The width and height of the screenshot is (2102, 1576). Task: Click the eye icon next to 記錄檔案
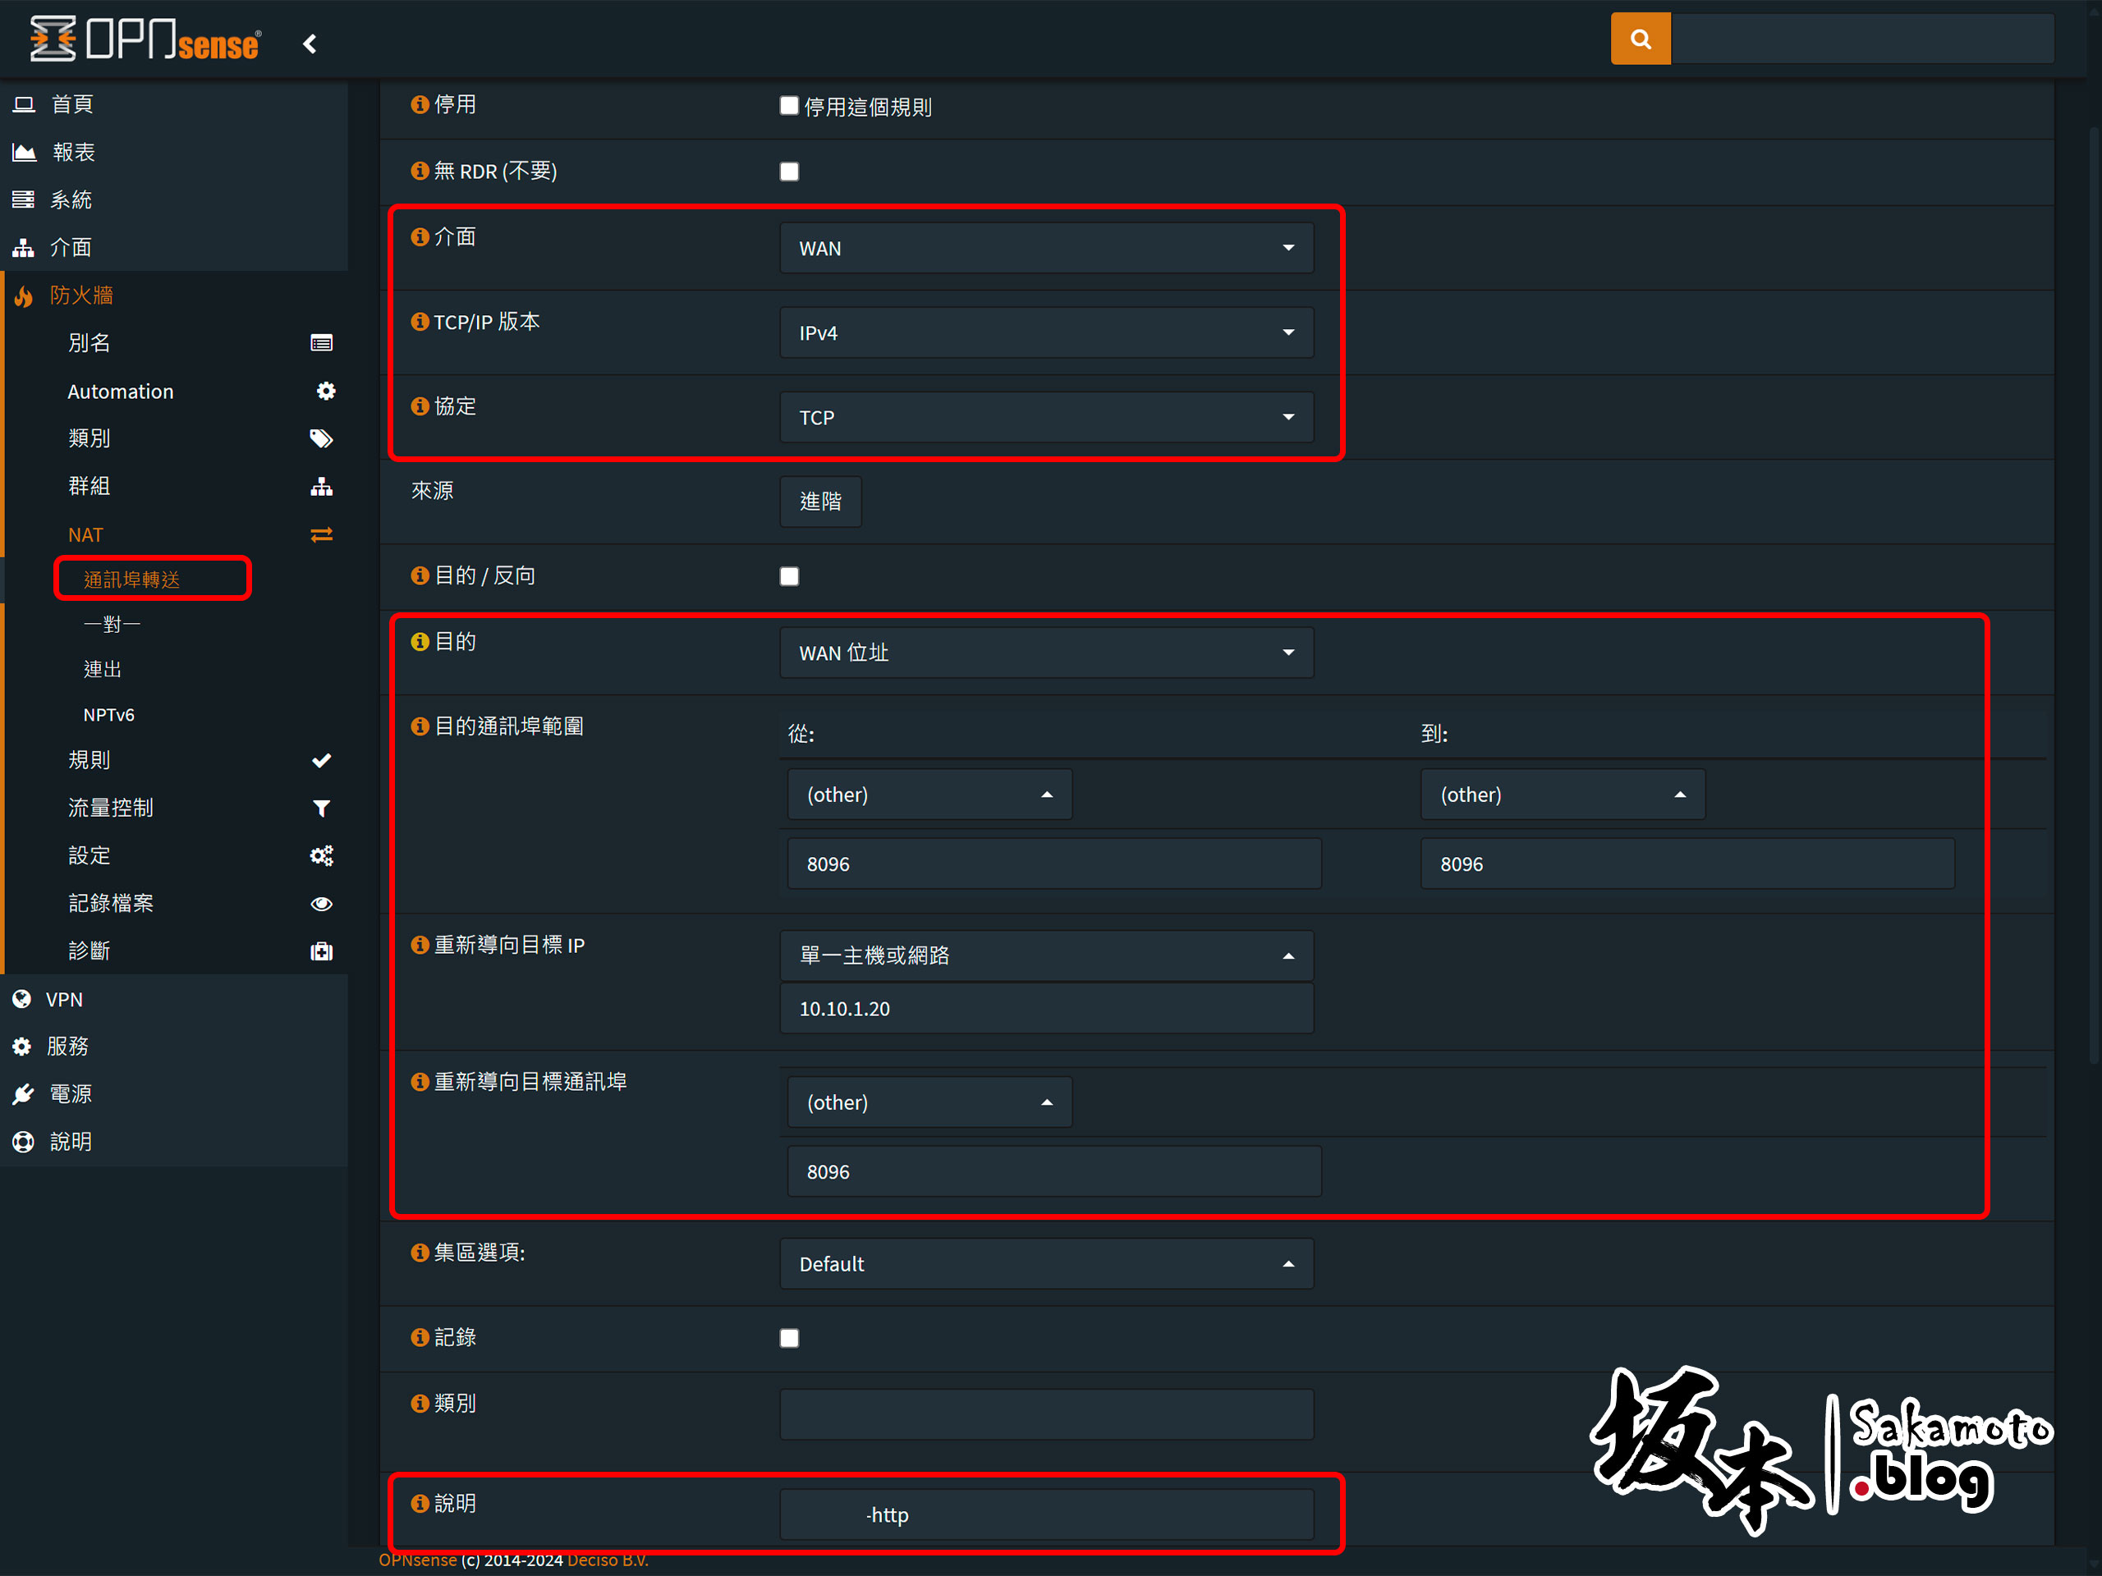pyautogui.click(x=321, y=904)
